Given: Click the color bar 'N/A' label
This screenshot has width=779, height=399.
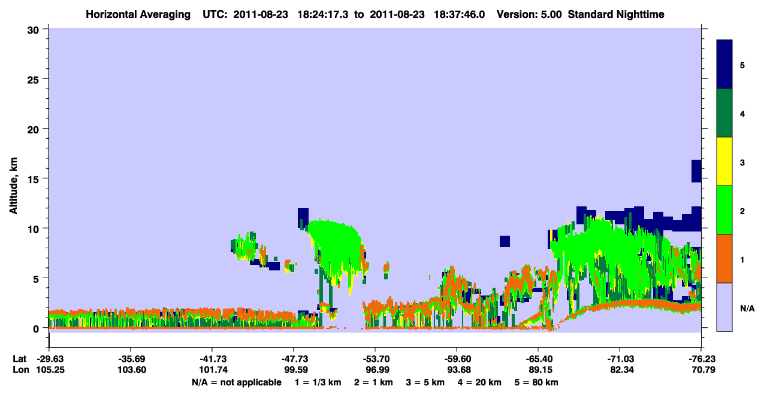Looking at the screenshot, I should pyautogui.click(x=747, y=308).
